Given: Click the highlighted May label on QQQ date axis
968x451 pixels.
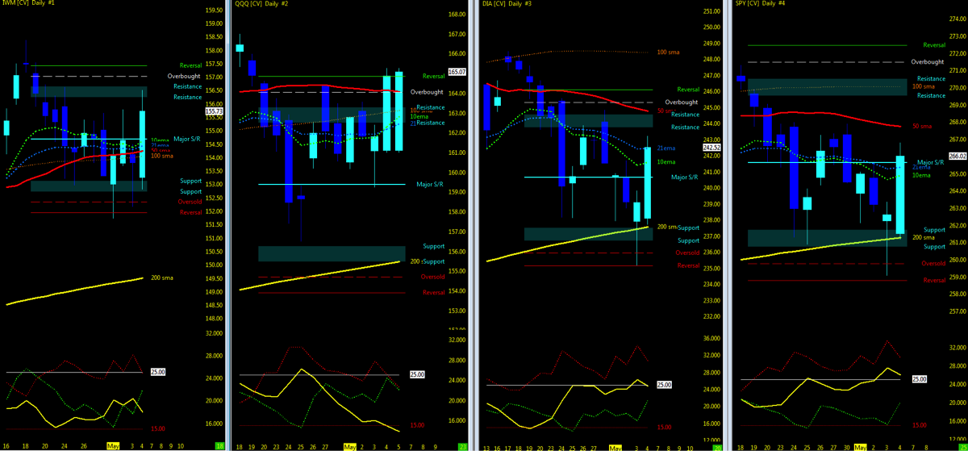Looking at the screenshot, I should pyautogui.click(x=349, y=446).
